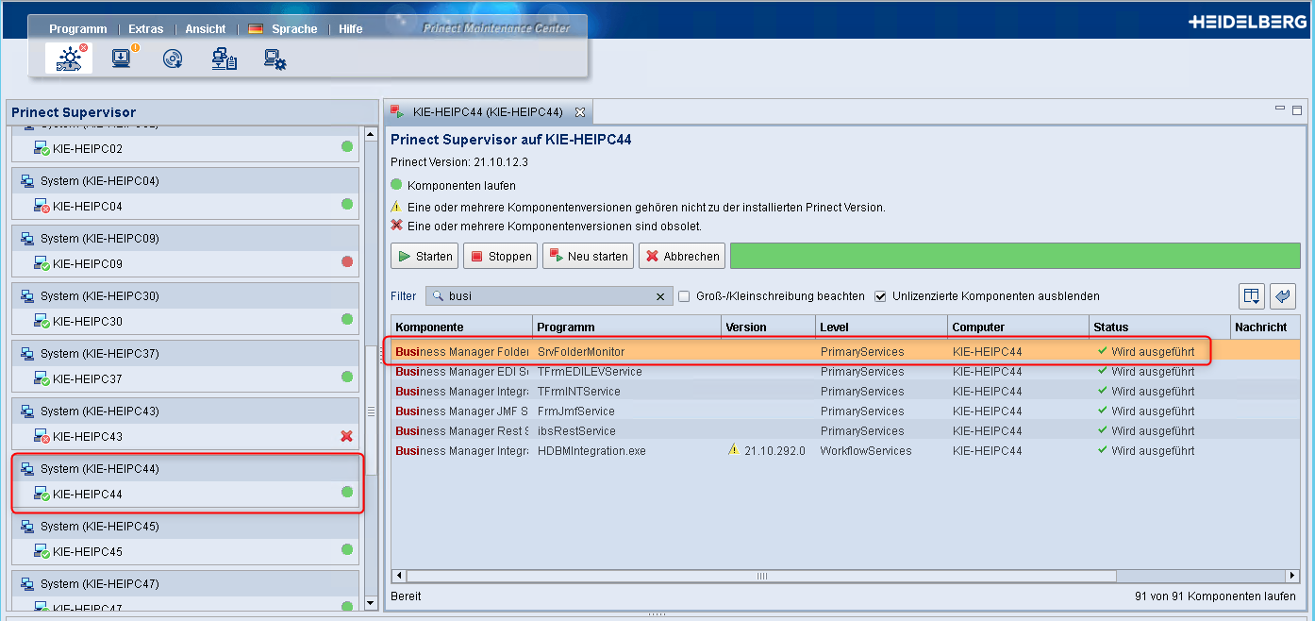Open the computer settings gear icon

coord(275,59)
